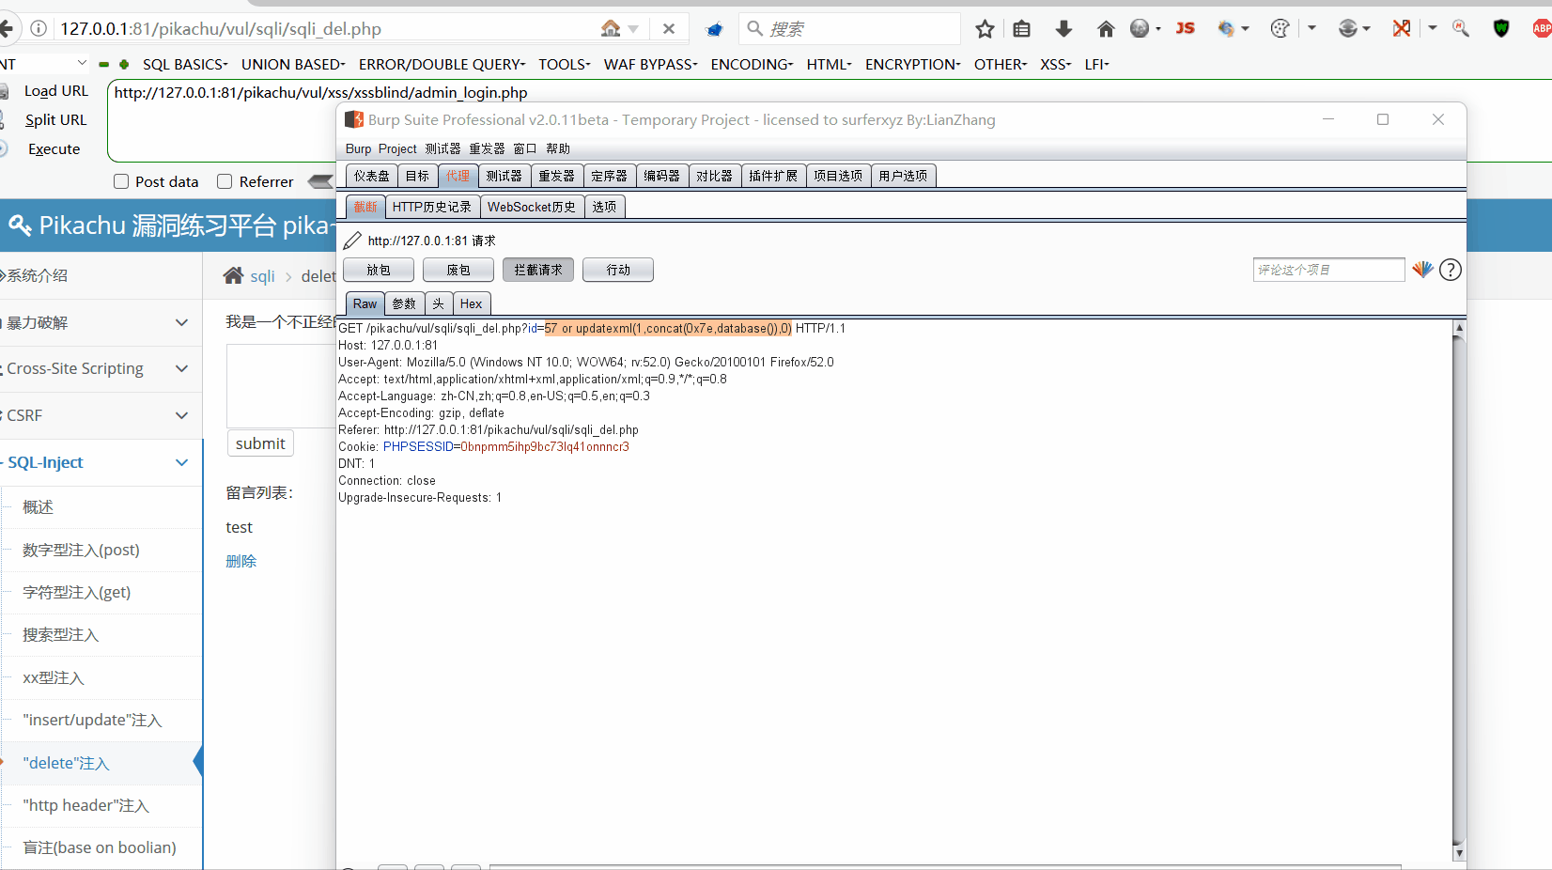Click the magnifier search-key extension icon
The width and height of the screenshot is (1552, 870).
point(1461,28)
